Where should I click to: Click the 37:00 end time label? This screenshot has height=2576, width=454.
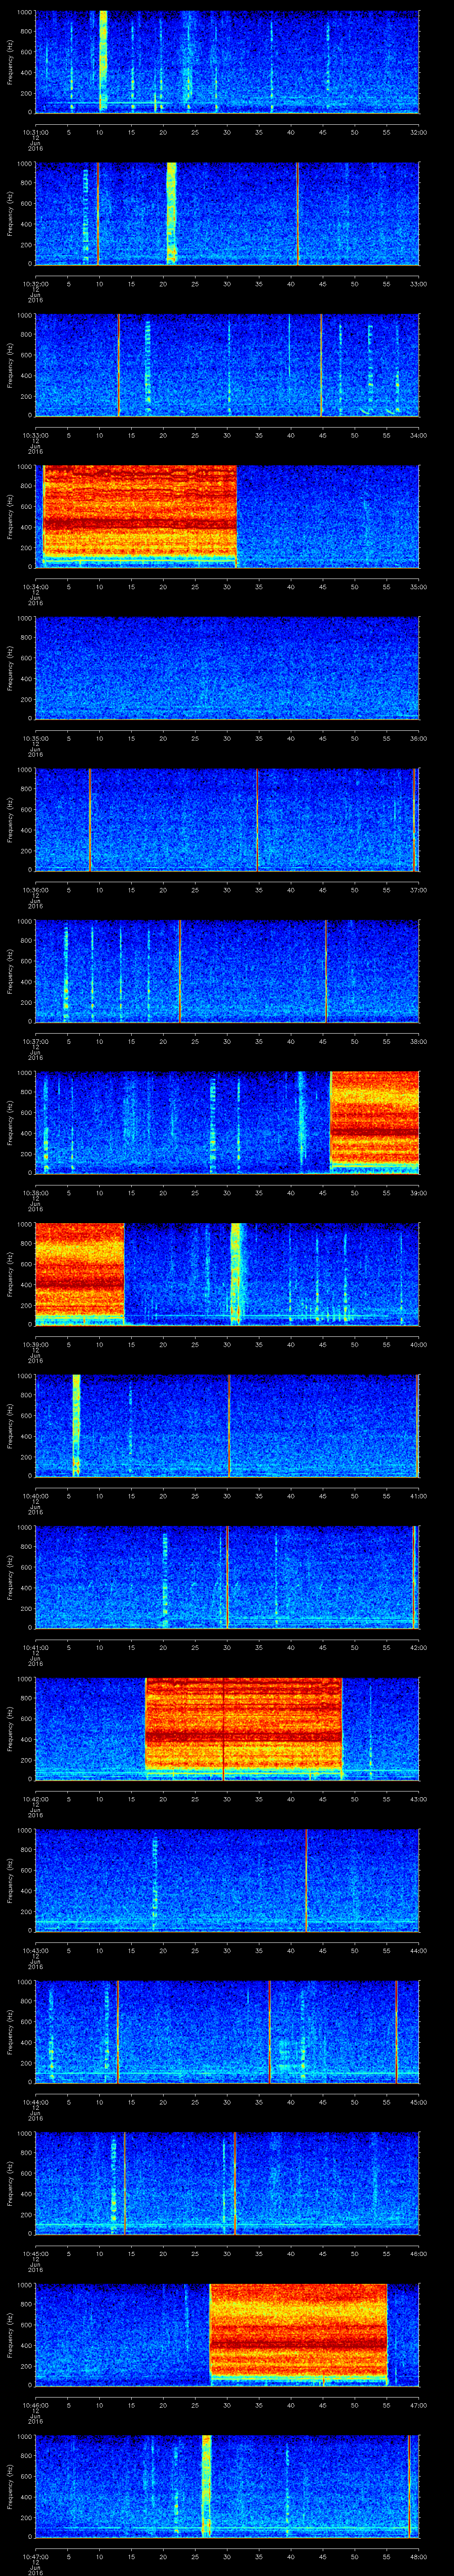tap(419, 890)
